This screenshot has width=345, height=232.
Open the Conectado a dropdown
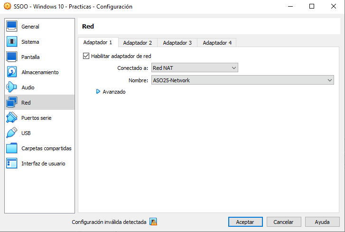pos(195,68)
